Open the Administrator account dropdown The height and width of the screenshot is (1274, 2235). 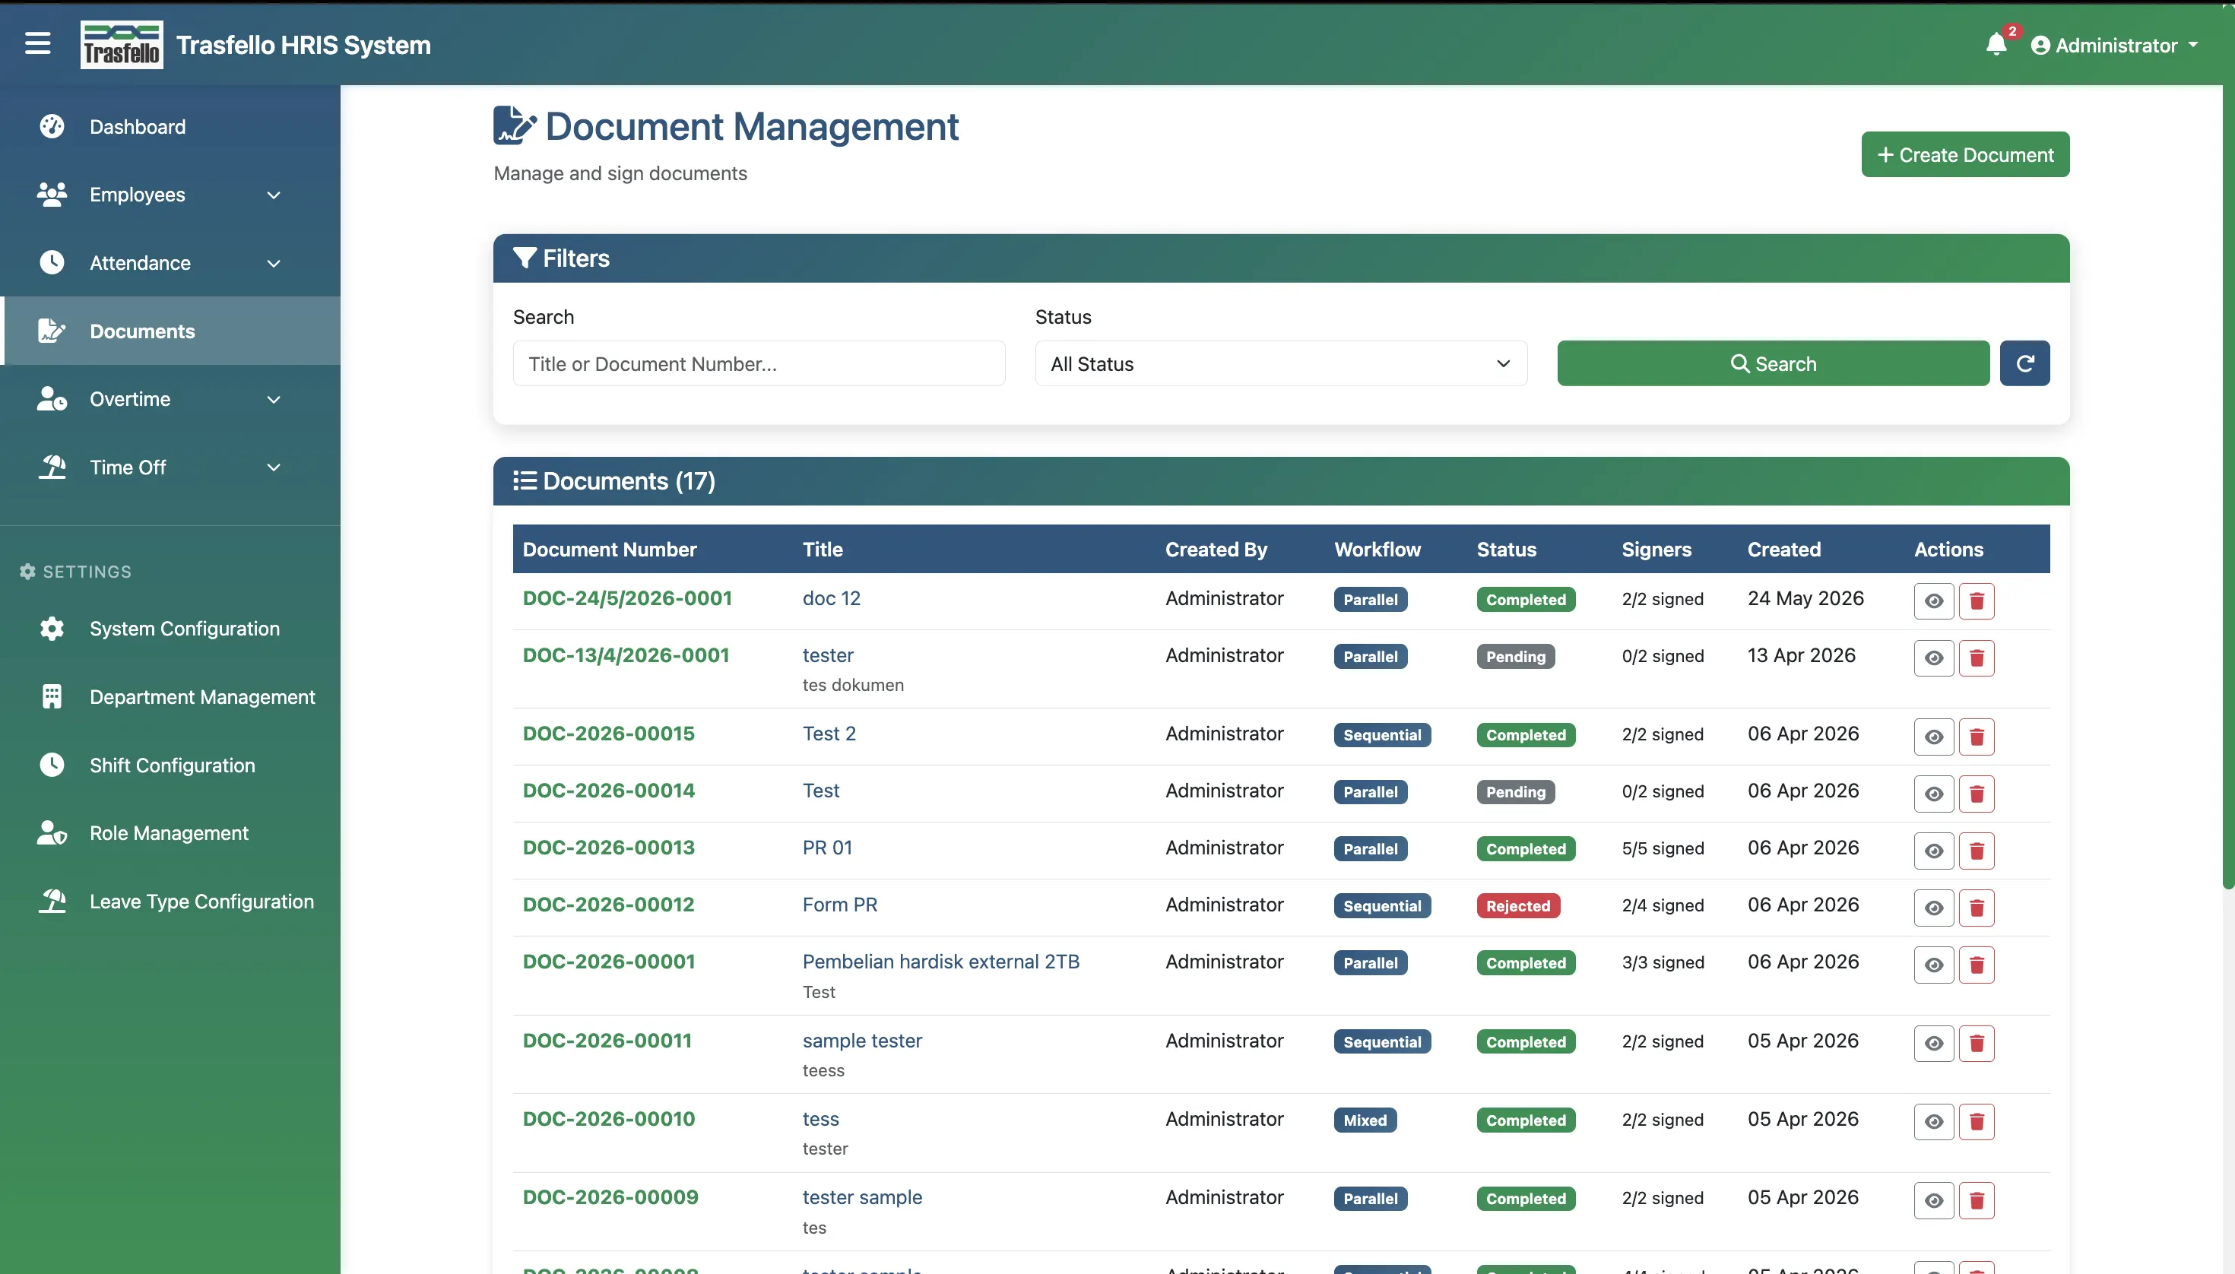[x=2114, y=45]
